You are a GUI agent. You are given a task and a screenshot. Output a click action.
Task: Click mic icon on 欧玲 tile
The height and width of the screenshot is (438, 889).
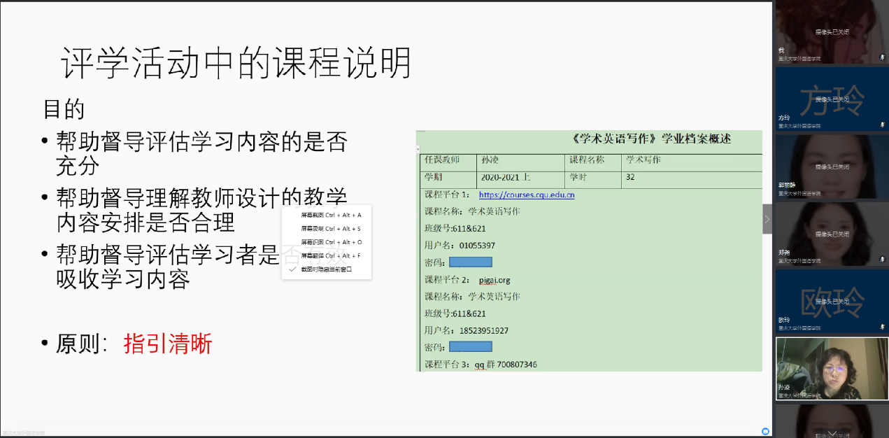882,327
